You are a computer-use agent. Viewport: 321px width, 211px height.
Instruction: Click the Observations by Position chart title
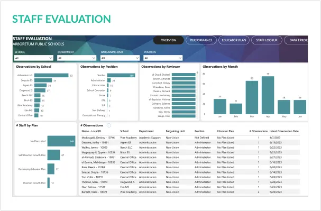pos(99,67)
